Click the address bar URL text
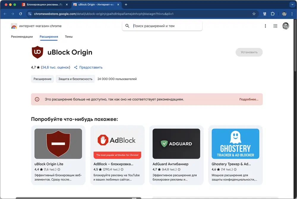This screenshot has height=199, width=297. click(104, 14)
